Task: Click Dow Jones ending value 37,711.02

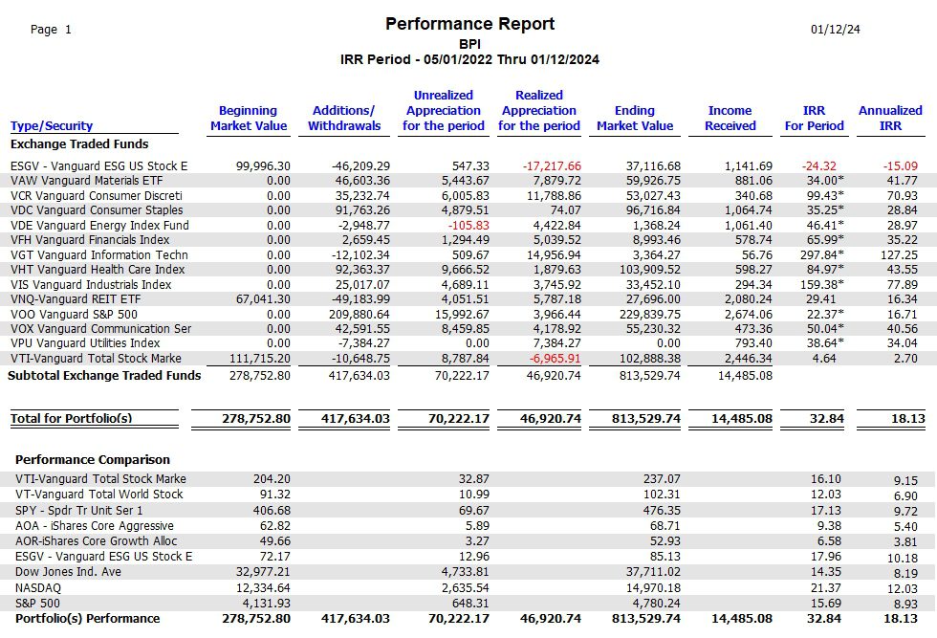Action: [653, 572]
